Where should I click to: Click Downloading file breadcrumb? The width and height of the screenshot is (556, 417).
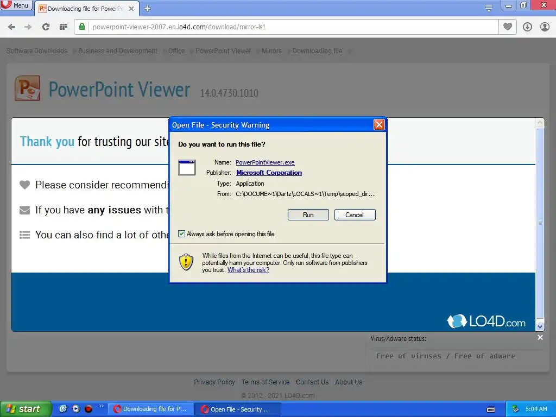tap(317, 50)
